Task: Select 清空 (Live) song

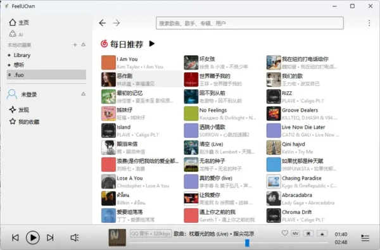Action: click(224, 147)
